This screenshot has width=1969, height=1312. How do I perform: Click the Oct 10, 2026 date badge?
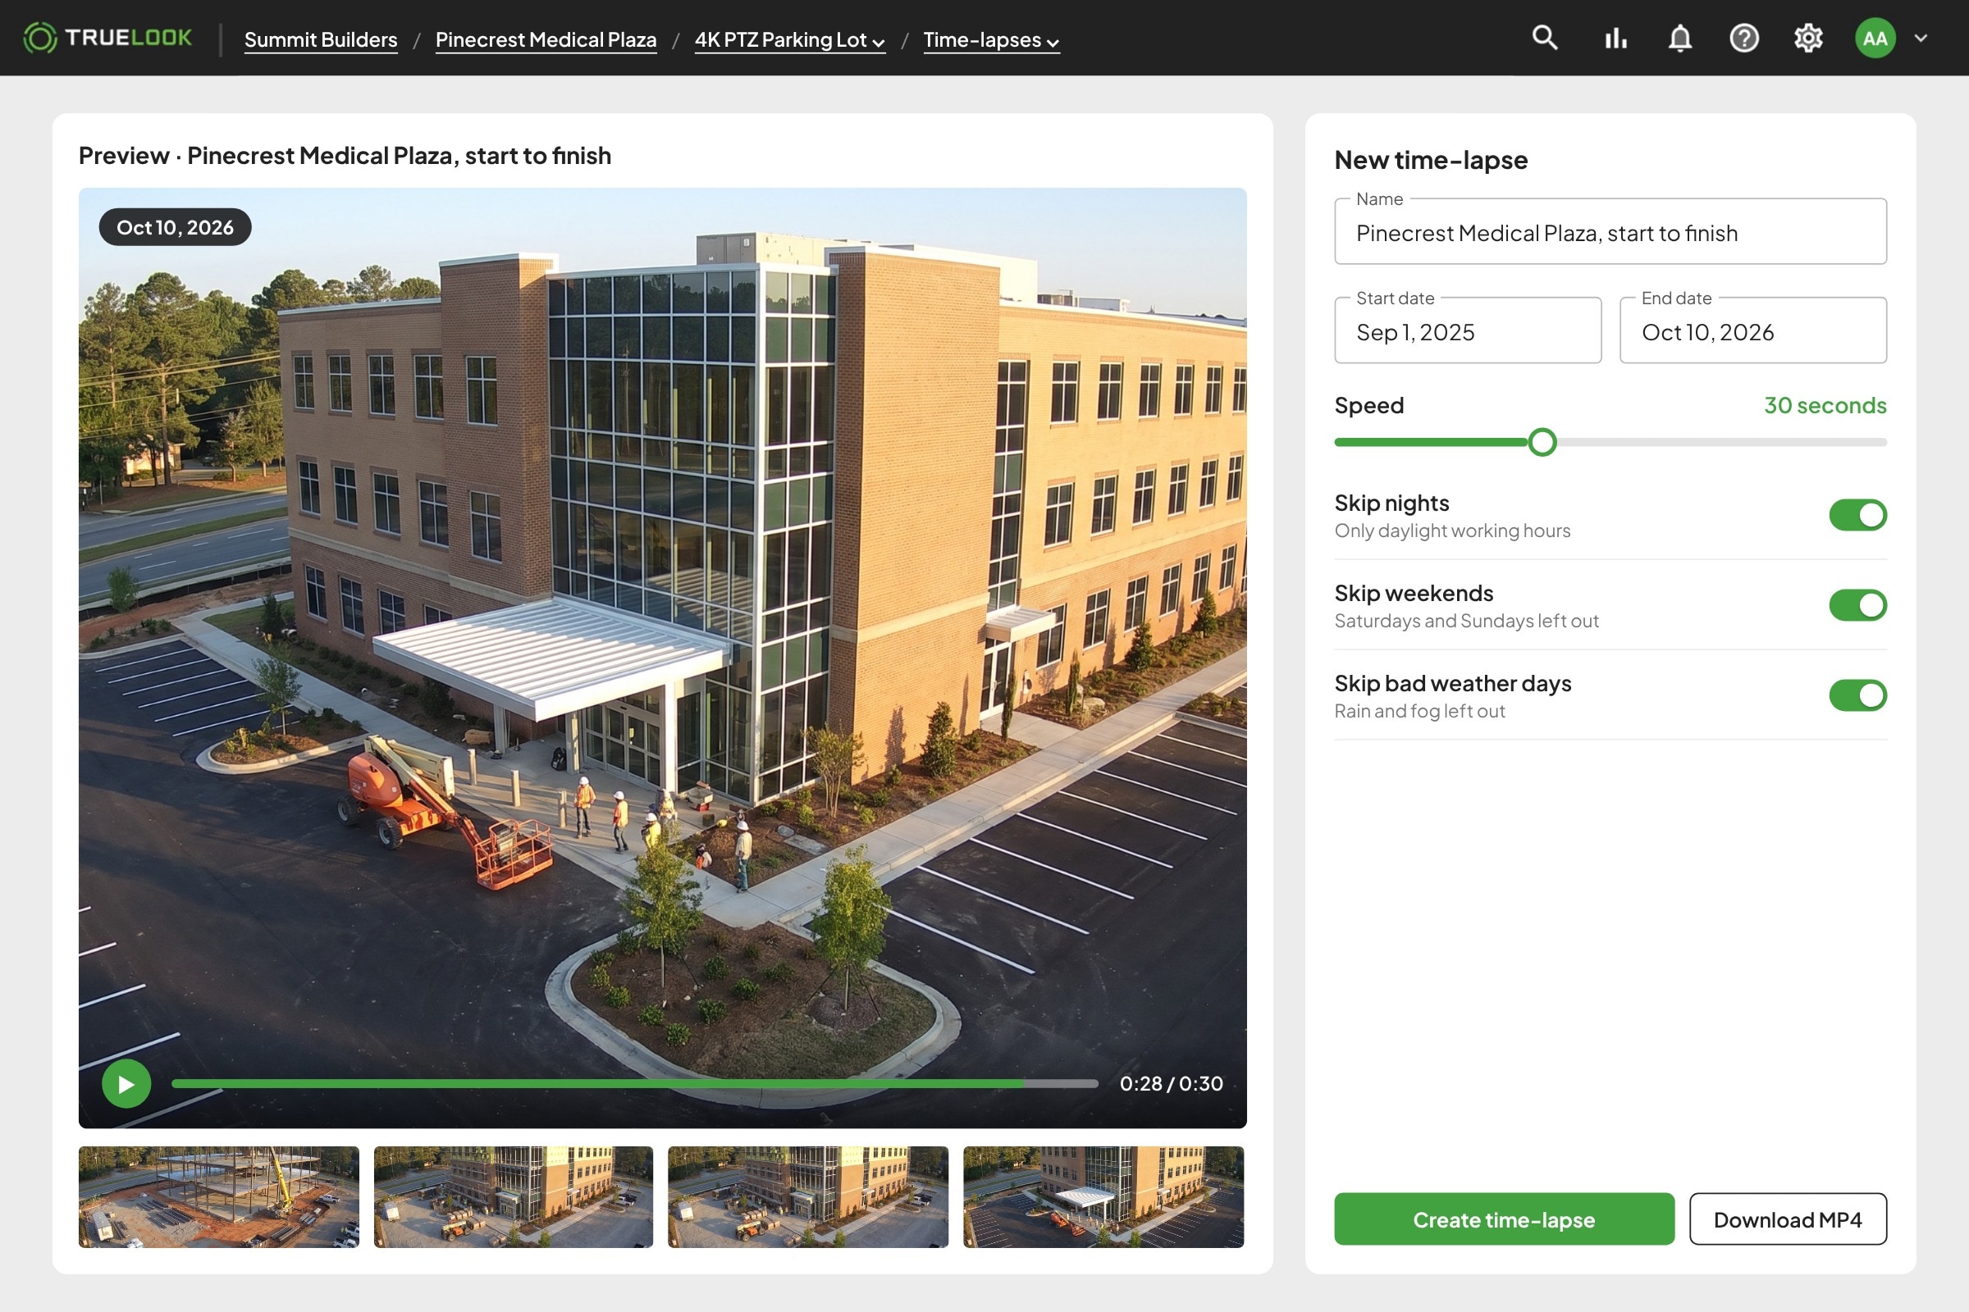pos(175,227)
